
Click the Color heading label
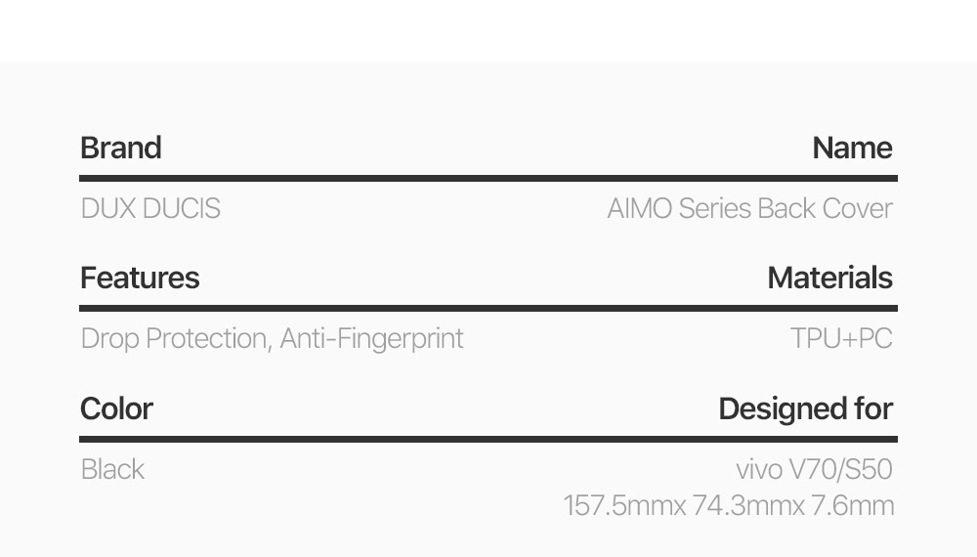116,407
